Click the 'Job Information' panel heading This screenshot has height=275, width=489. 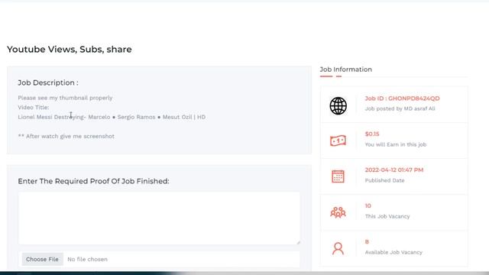[x=346, y=70]
